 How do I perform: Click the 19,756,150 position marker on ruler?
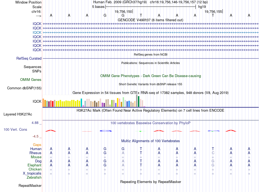click(124, 11)
